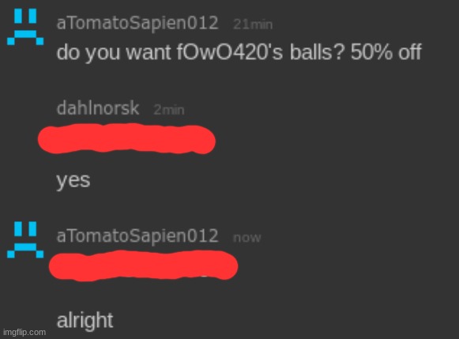Click the 21min timestamp
The image size is (459, 339).
pyautogui.click(x=253, y=24)
